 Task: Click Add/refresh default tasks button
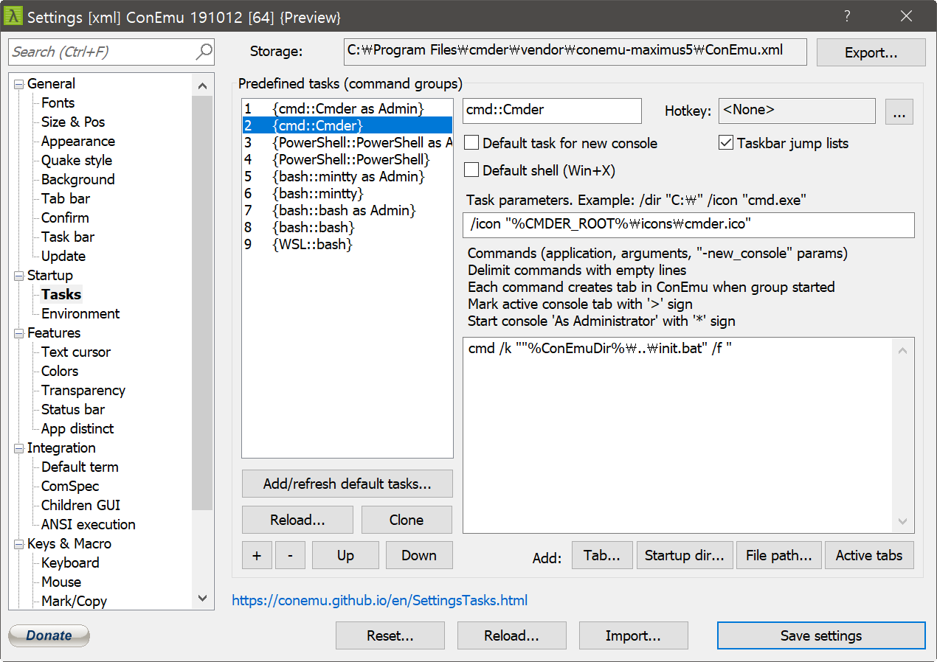pos(348,484)
